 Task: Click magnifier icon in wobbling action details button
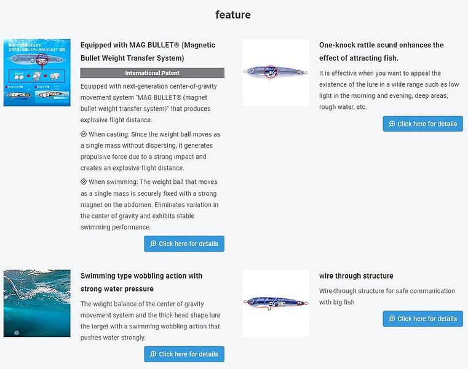(153, 354)
